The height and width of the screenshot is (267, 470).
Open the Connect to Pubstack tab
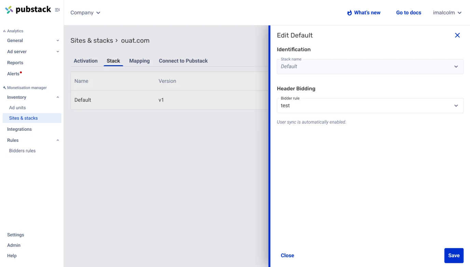click(183, 61)
